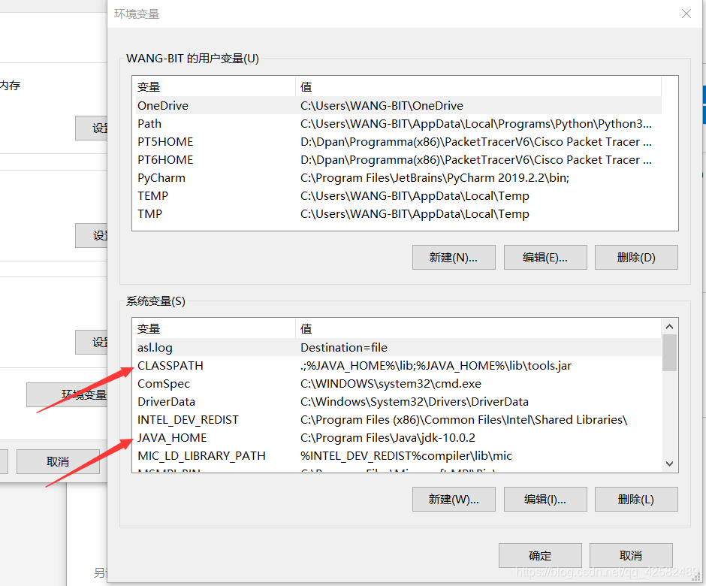
Task: Select the TMP user variable
Action: [x=399, y=213]
